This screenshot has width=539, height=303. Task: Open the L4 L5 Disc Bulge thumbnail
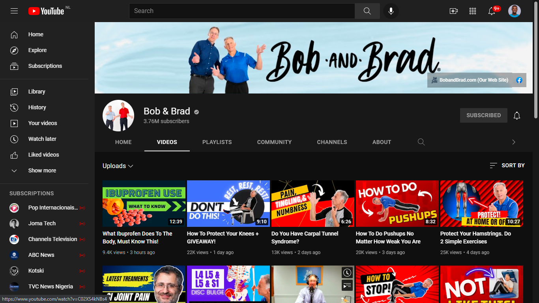pos(228,284)
